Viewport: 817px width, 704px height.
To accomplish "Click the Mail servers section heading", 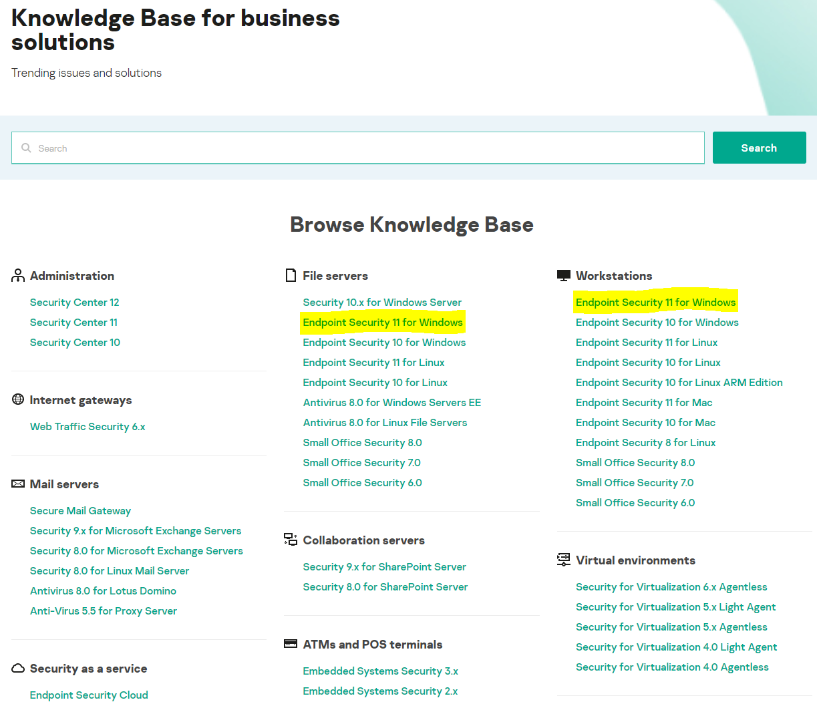I will tap(64, 484).
